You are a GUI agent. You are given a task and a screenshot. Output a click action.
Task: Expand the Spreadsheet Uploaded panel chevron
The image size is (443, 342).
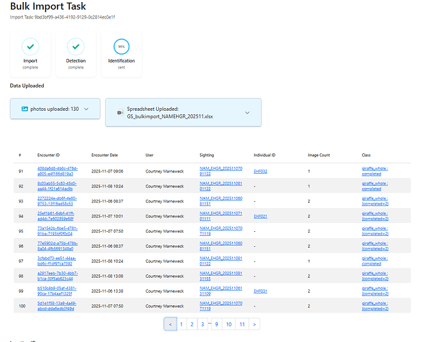(247, 112)
